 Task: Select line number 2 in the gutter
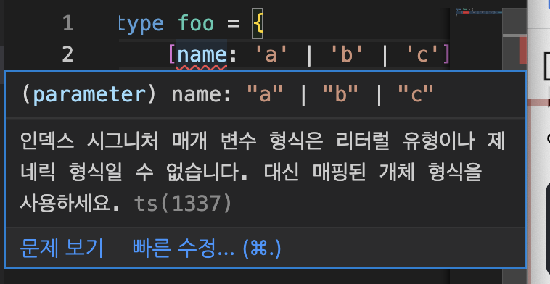(67, 55)
